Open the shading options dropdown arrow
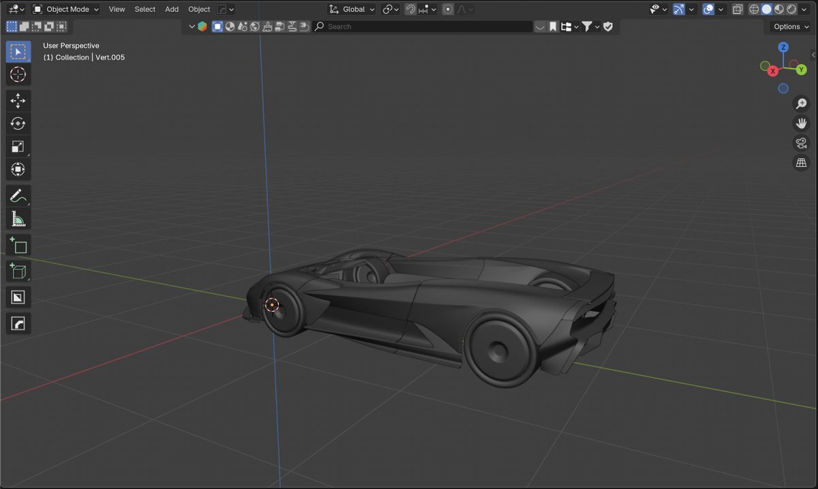 (804, 10)
